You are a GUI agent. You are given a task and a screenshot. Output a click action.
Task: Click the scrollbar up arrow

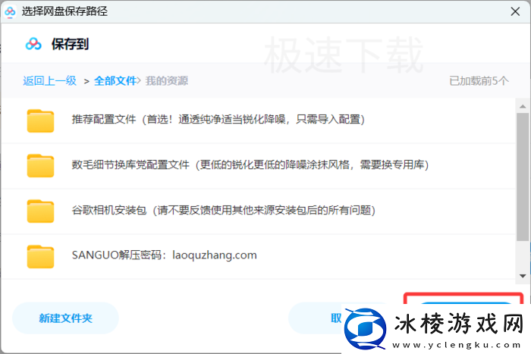coord(523,106)
